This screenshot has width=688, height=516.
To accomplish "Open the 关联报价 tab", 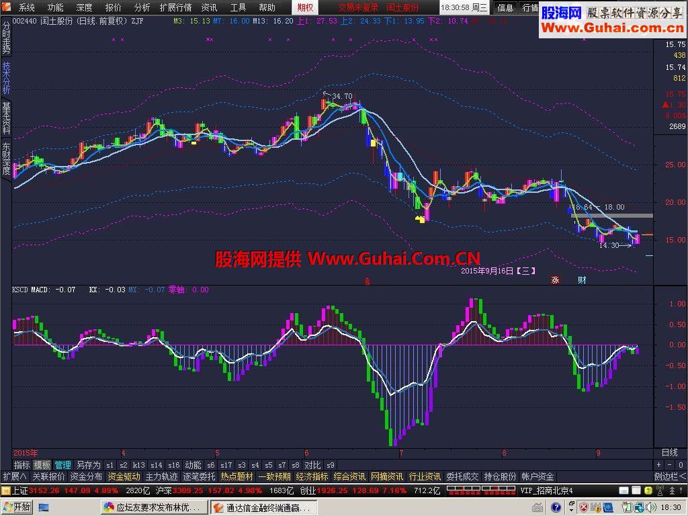I will [x=48, y=476].
